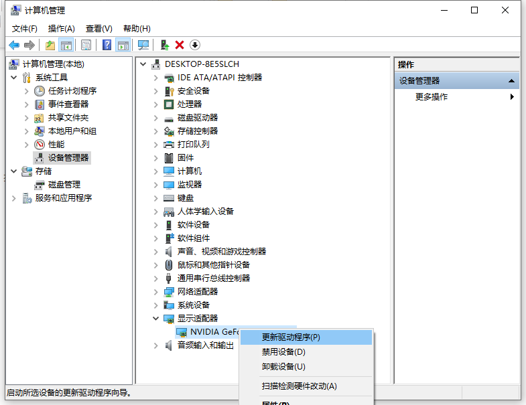Open the 操作(A) menu
This screenshot has width=526, height=405.
(61, 29)
